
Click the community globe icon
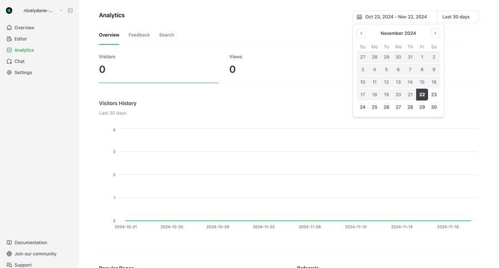9,254
